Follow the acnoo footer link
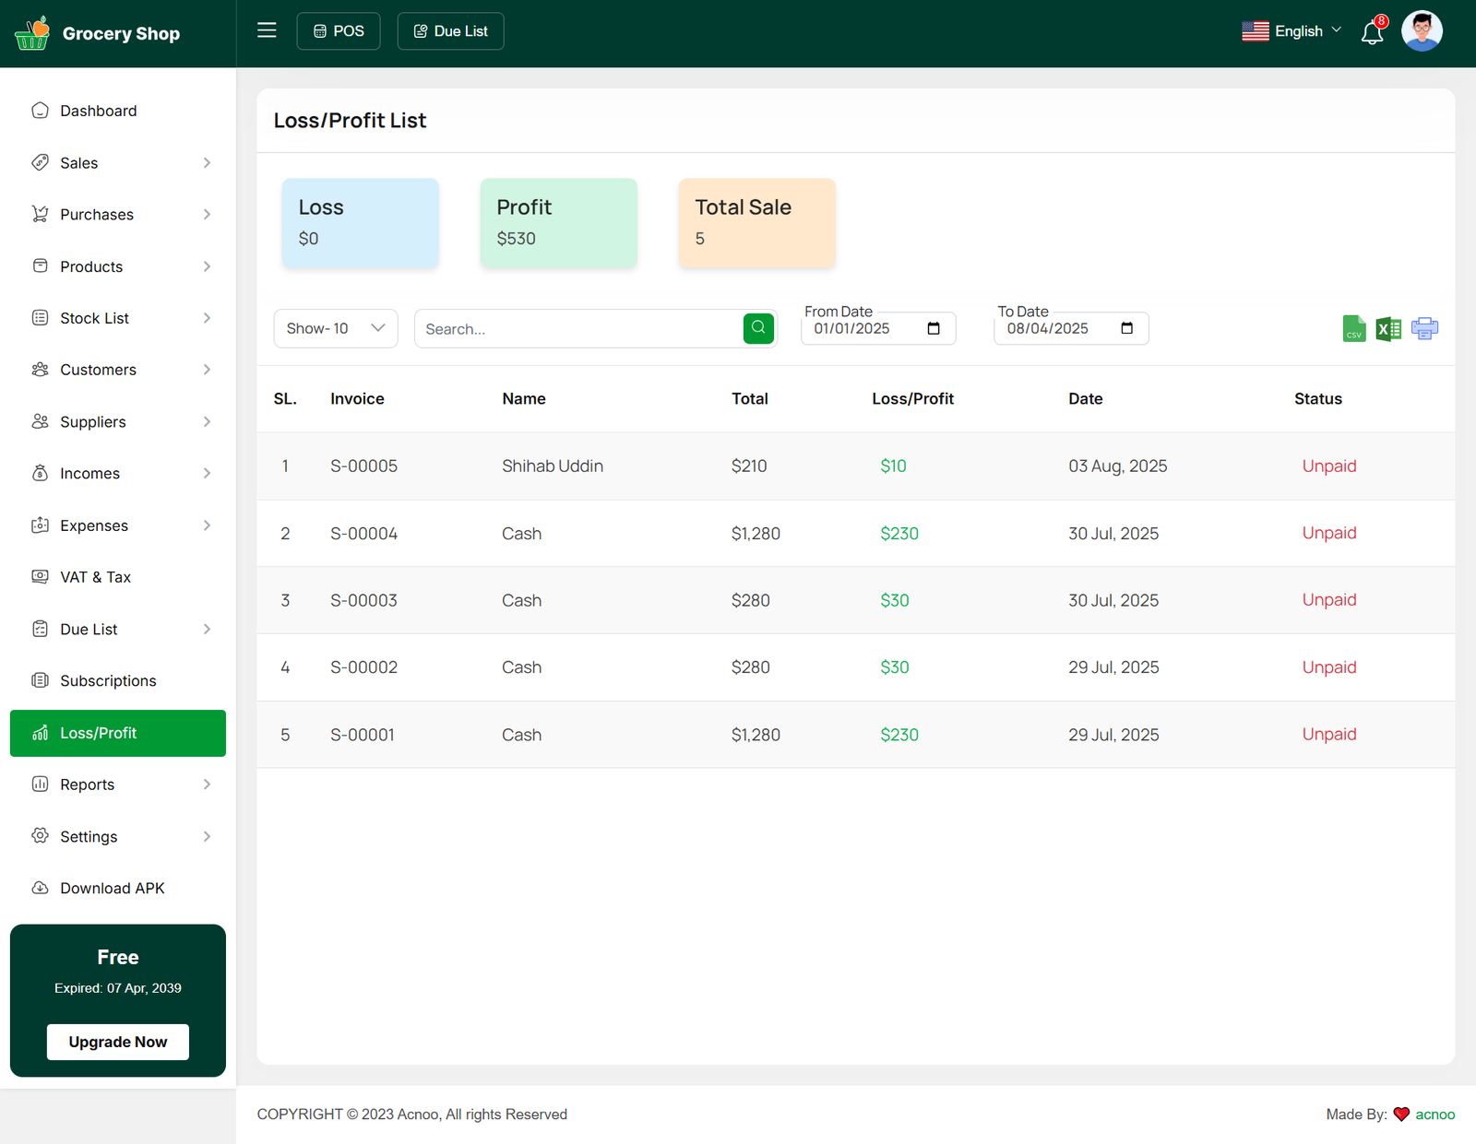Screen dimensions: 1476x1144 (x=1434, y=1115)
